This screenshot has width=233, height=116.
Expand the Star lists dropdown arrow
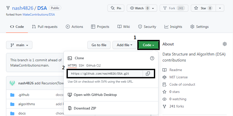[x=220, y=8]
